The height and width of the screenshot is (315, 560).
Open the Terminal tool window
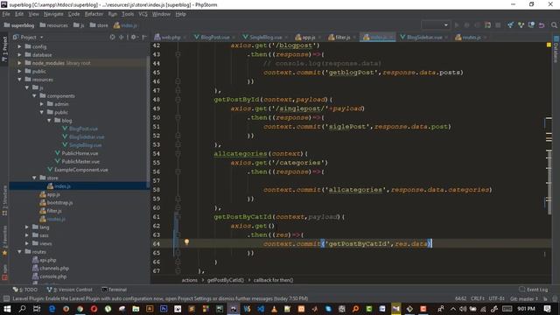(x=114, y=290)
